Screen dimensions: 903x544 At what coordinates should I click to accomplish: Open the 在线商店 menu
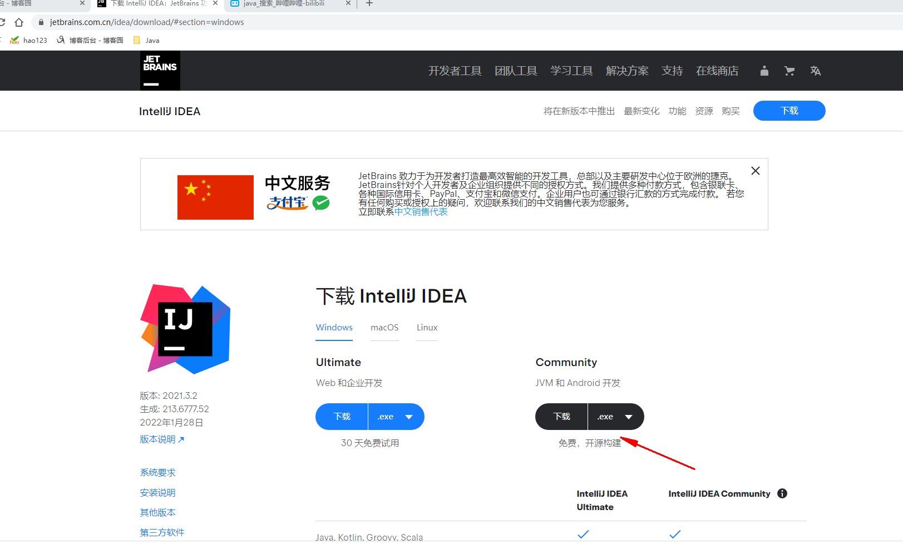(x=717, y=71)
